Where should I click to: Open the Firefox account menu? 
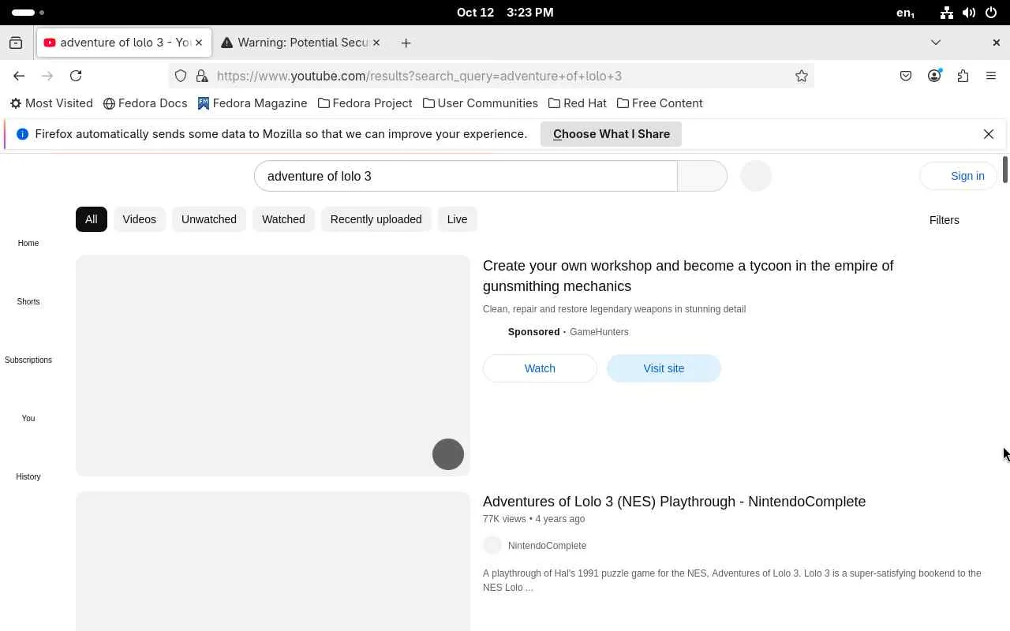tap(934, 76)
